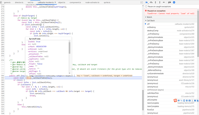Set breakpoint on line number 302

pyautogui.click(x=2, y=78)
